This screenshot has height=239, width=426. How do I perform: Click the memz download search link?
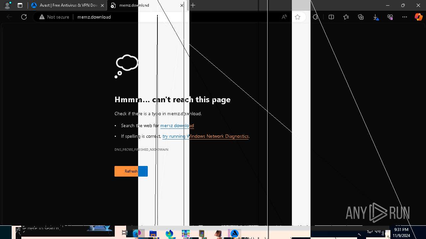(177, 125)
